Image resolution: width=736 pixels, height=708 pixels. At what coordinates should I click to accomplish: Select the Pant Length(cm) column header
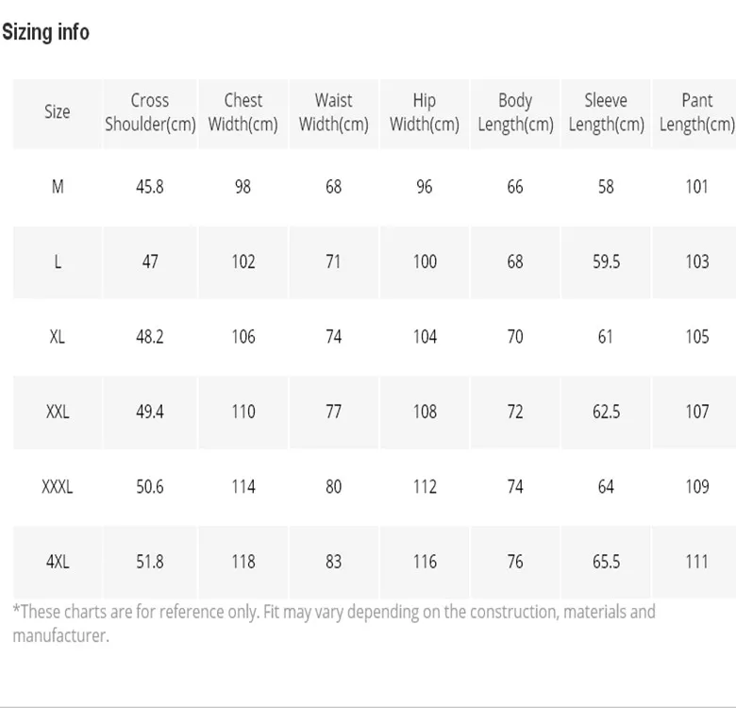click(696, 111)
